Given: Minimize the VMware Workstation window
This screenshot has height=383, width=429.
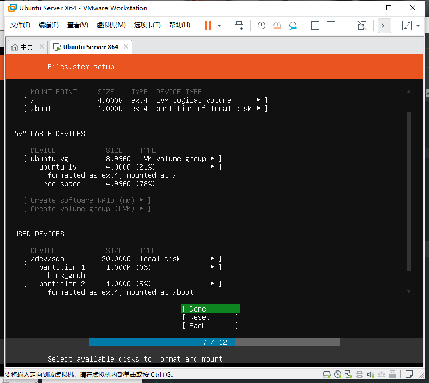Looking at the screenshot, I should (x=365, y=8).
